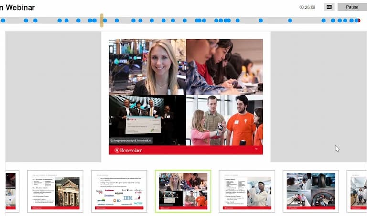The width and height of the screenshot is (367, 216).
Task: Open the thumbnail with the lab researcher photo
Action: coord(247,191)
